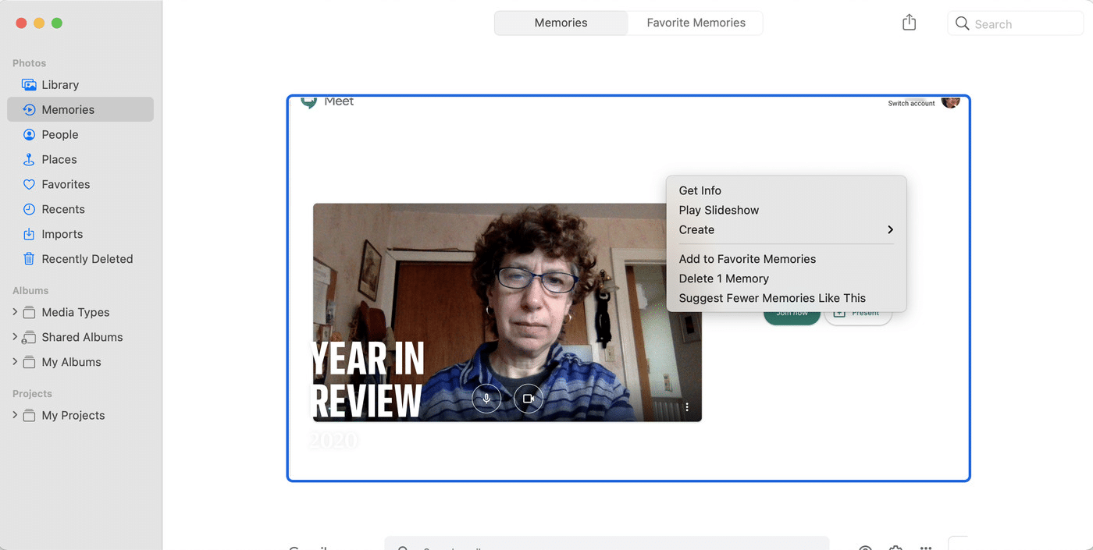Click the Imports download icon
Image resolution: width=1093 pixels, height=550 pixels.
coord(29,235)
